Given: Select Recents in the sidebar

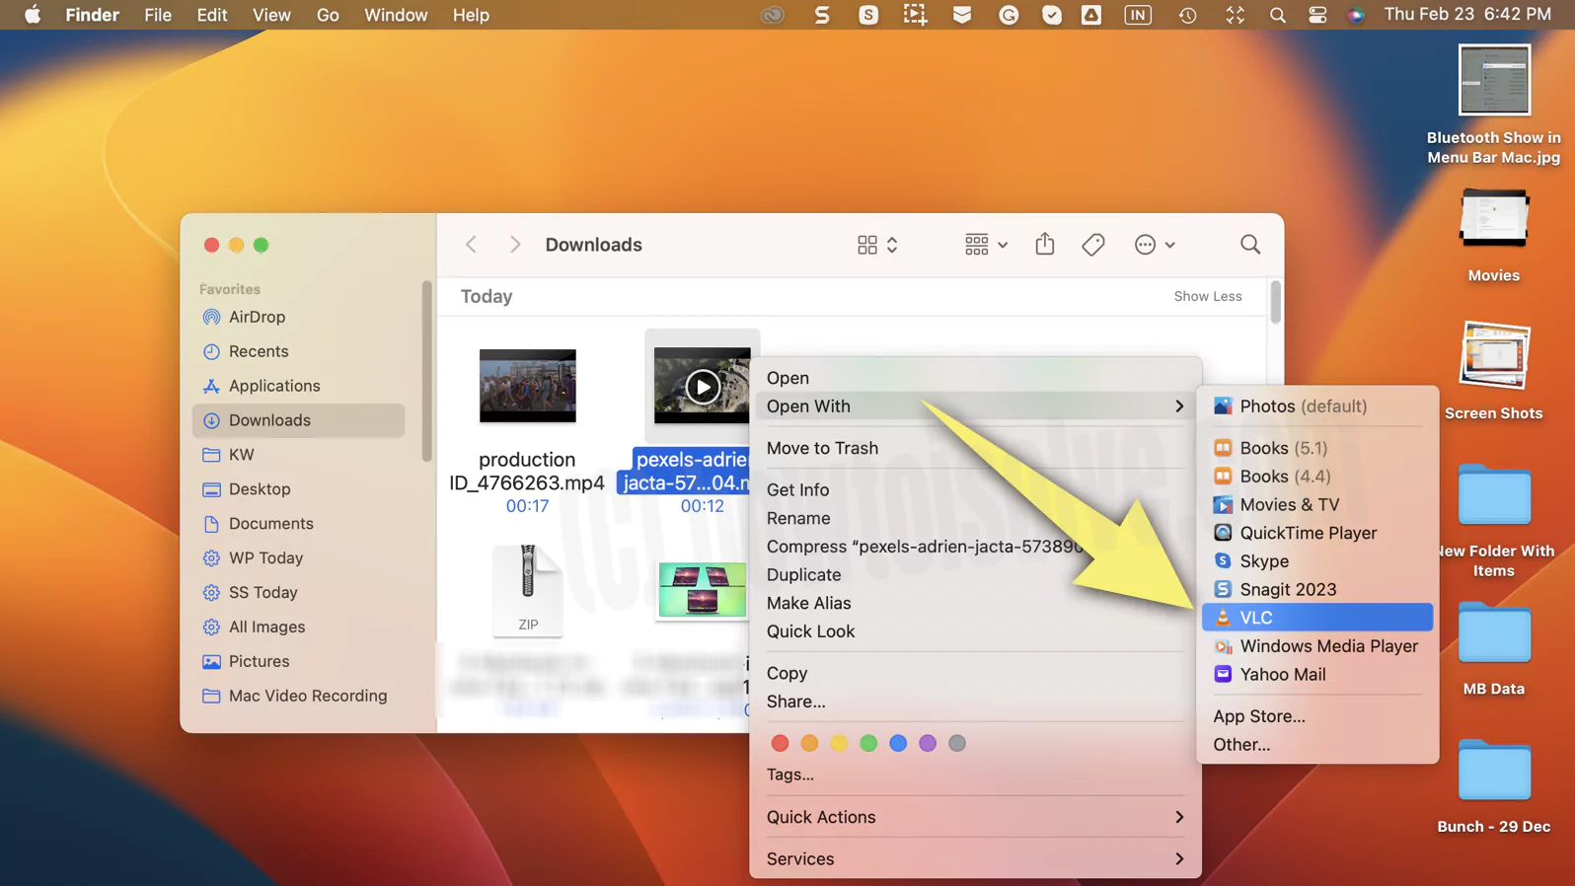Looking at the screenshot, I should coord(298,351).
